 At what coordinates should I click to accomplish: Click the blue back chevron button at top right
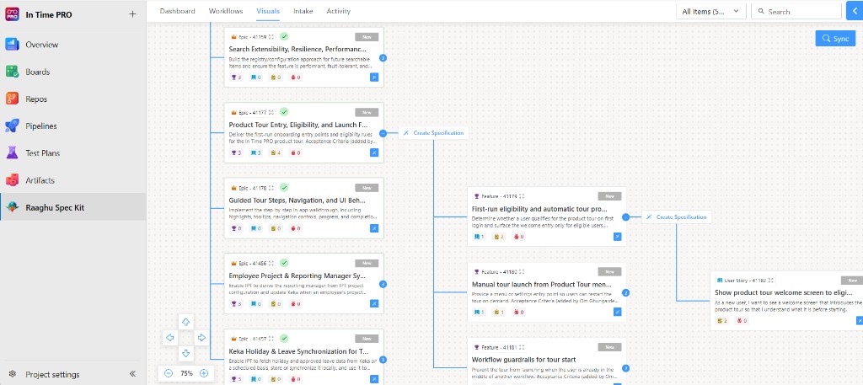coord(855,12)
